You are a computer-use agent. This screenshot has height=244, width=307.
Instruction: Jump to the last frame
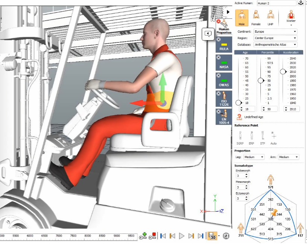pos(201,236)
